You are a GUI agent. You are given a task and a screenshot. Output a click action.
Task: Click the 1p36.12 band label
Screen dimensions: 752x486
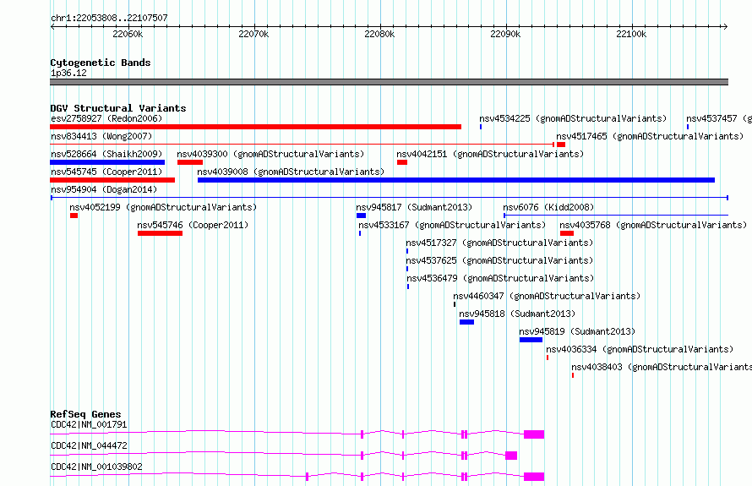68,73
